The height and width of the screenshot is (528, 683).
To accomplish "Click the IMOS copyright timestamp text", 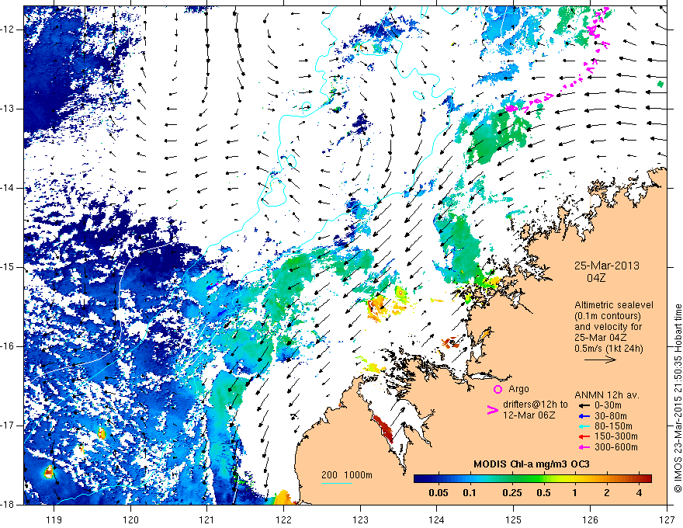I will point(678,399).
